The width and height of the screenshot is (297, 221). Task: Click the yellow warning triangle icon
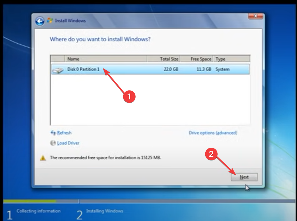click(43, 158)
